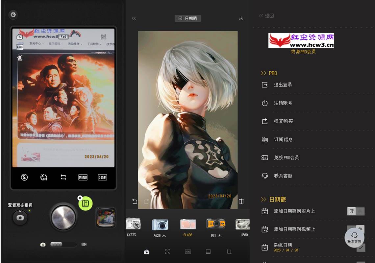The height and width of the screenshot is (263, 375).
Task: Collapse the editor with the « chevron
Action: [x=134, y=18]
